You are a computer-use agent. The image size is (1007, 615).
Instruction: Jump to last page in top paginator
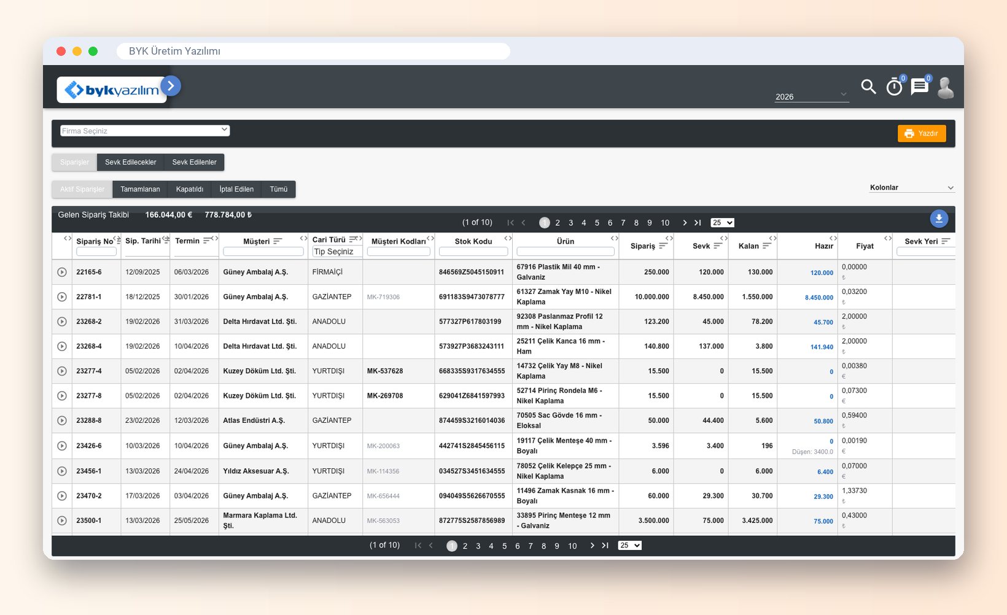tap(698, 223)
